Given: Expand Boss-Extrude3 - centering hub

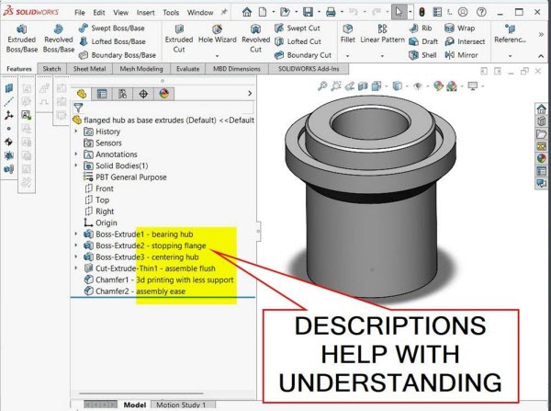Looking at the screenshot, I should (x=76, y=257).
